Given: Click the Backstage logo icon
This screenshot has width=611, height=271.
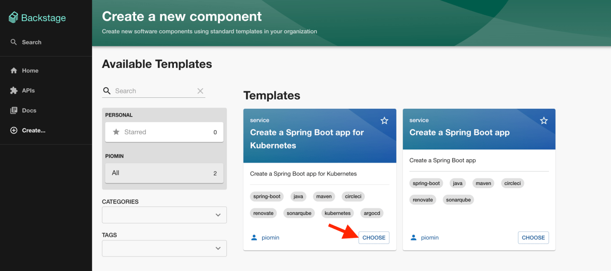Looking at the screenshot, I should click(14, 18).
